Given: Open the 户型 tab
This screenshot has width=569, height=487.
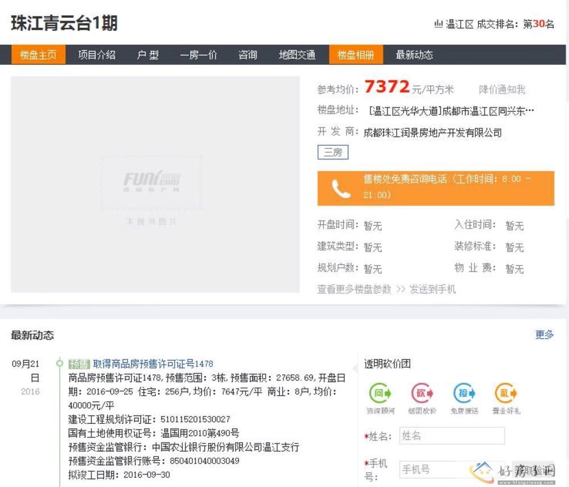Looking at the screenshot, I should [148, 55].
